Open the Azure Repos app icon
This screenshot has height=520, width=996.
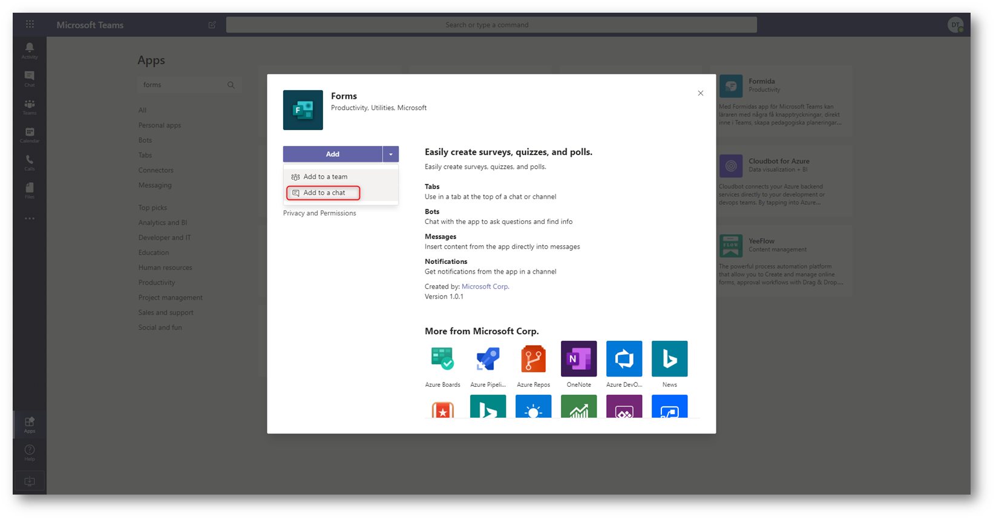[534, 358]
